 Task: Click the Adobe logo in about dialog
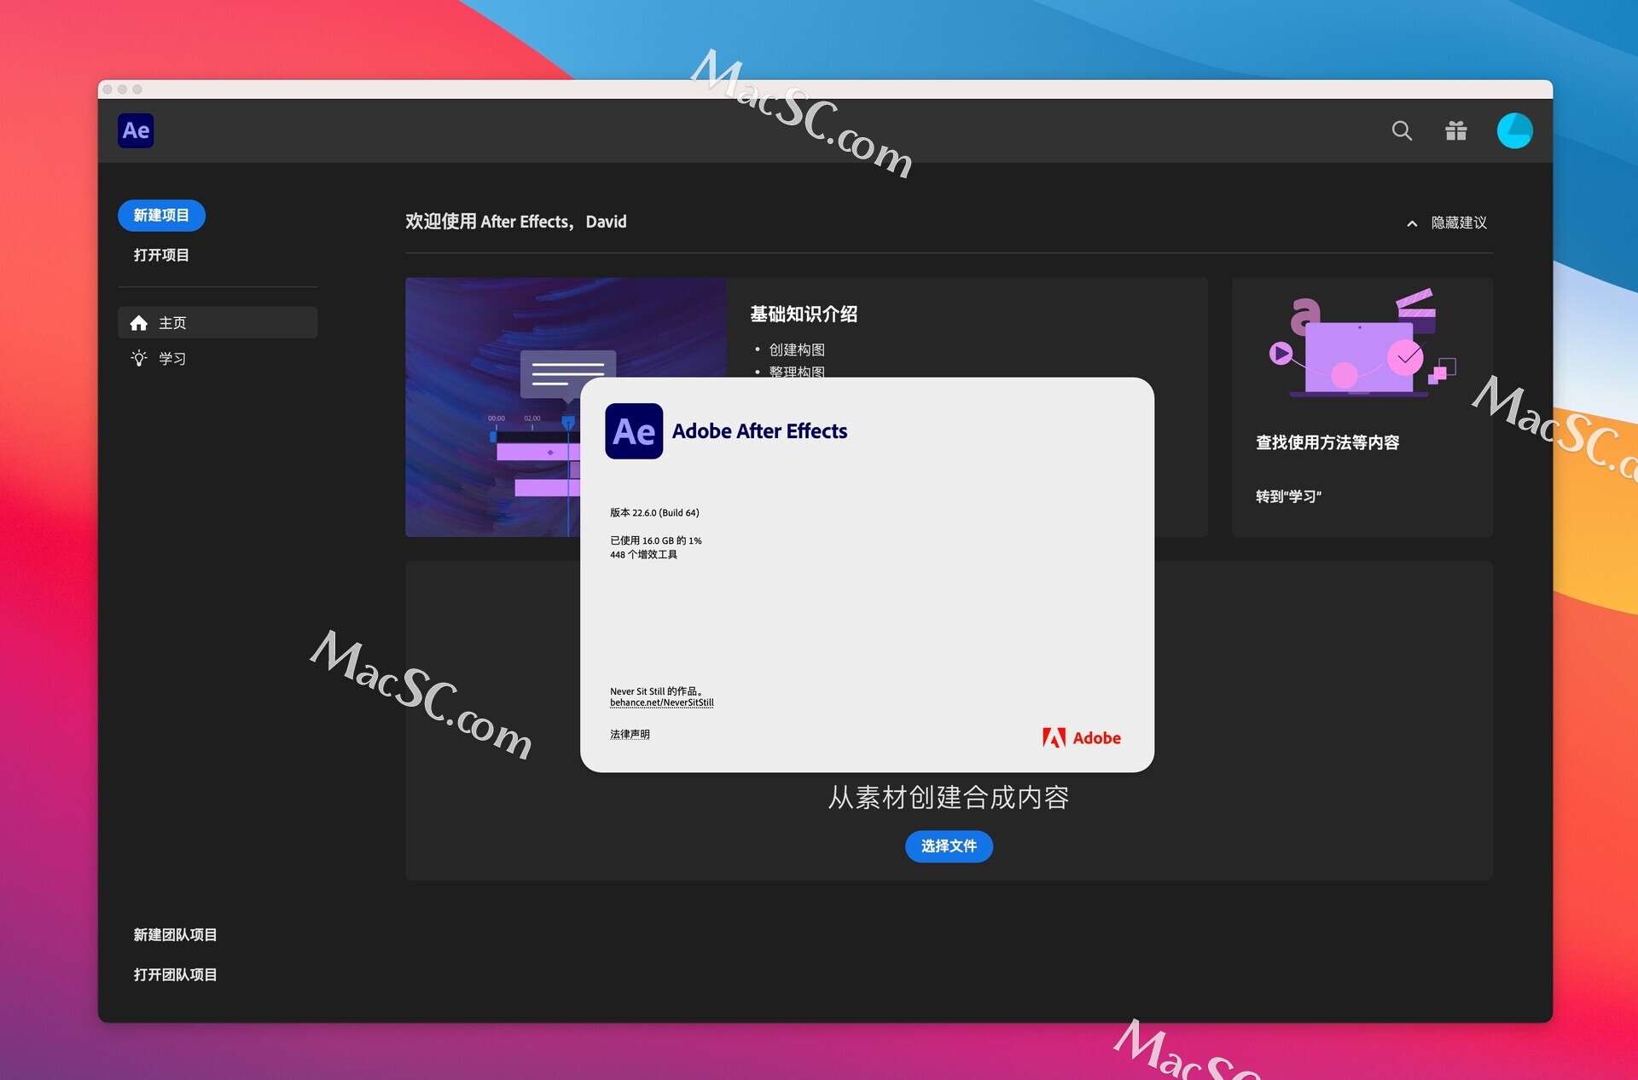pos(1082,738)
